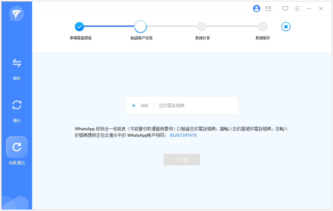
Task: Close the application window
Action: [x=321, y=9]
